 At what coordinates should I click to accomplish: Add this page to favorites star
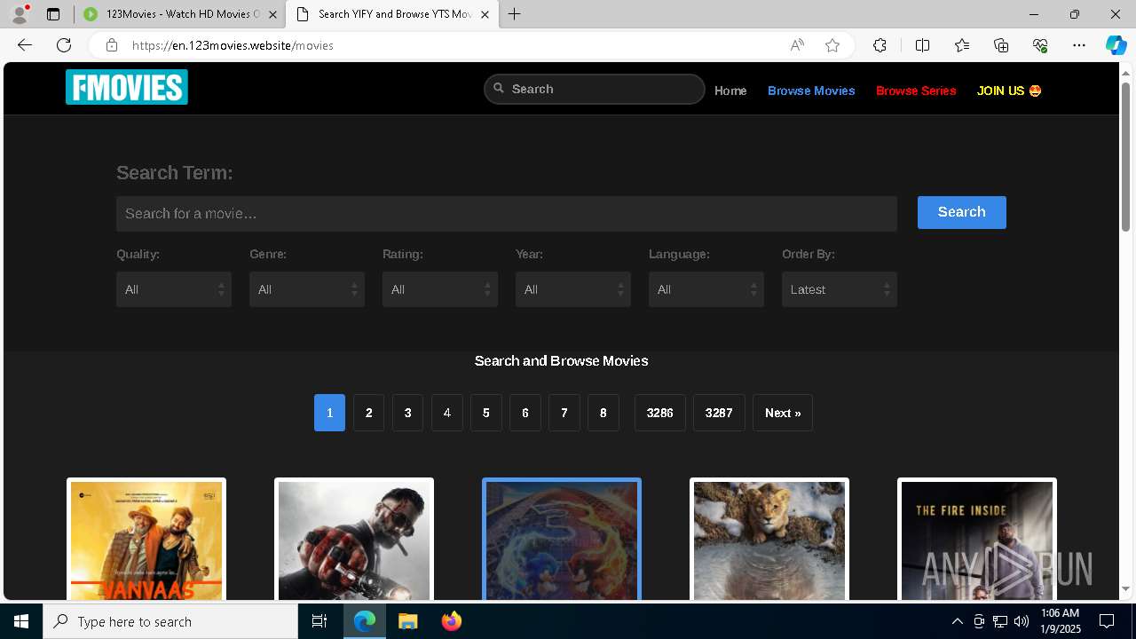(x=832, y=45)
